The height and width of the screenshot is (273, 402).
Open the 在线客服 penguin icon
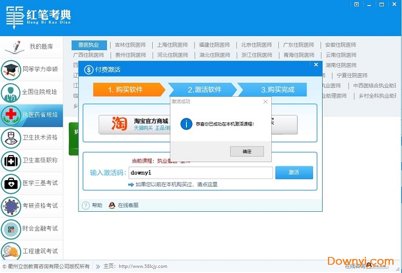112,205
